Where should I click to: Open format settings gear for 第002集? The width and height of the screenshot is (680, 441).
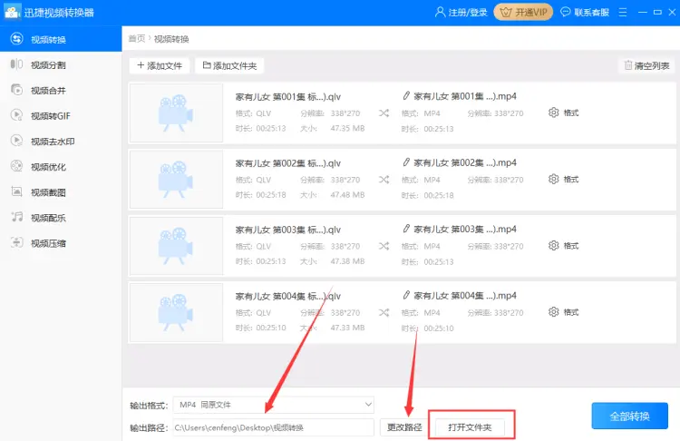(x=553, y=180)
